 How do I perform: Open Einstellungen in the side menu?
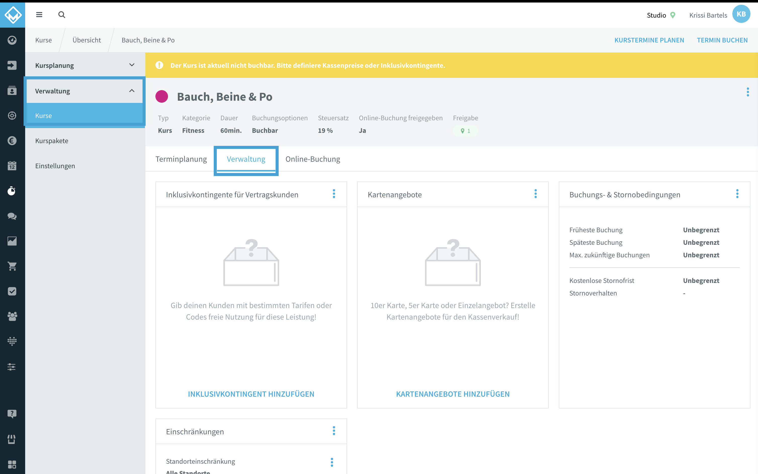point(85,166)
